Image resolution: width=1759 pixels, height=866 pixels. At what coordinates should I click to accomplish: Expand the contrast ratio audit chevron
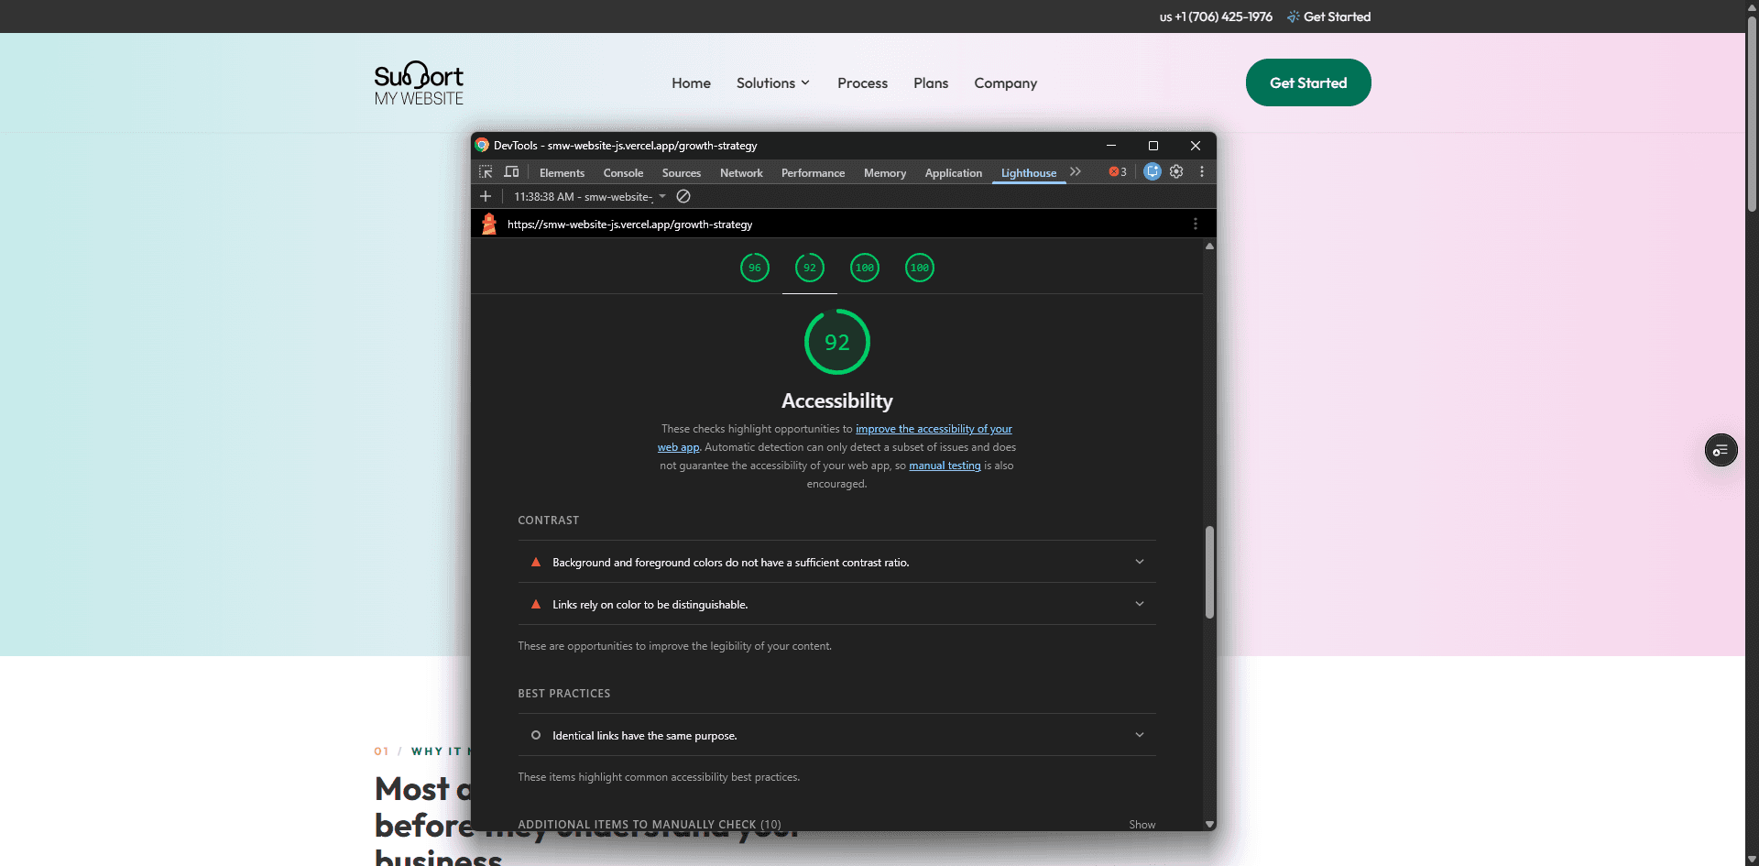[x=1140, y=562]
